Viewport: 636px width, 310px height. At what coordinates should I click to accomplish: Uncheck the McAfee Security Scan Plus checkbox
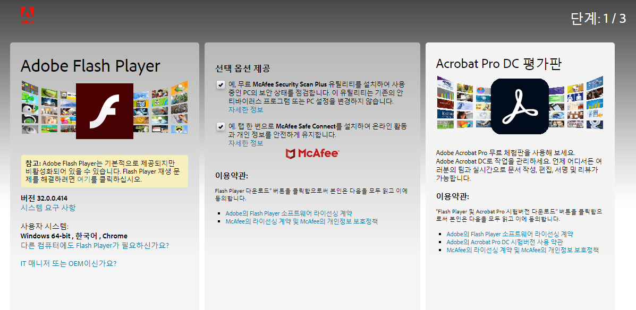coord(221,85)
